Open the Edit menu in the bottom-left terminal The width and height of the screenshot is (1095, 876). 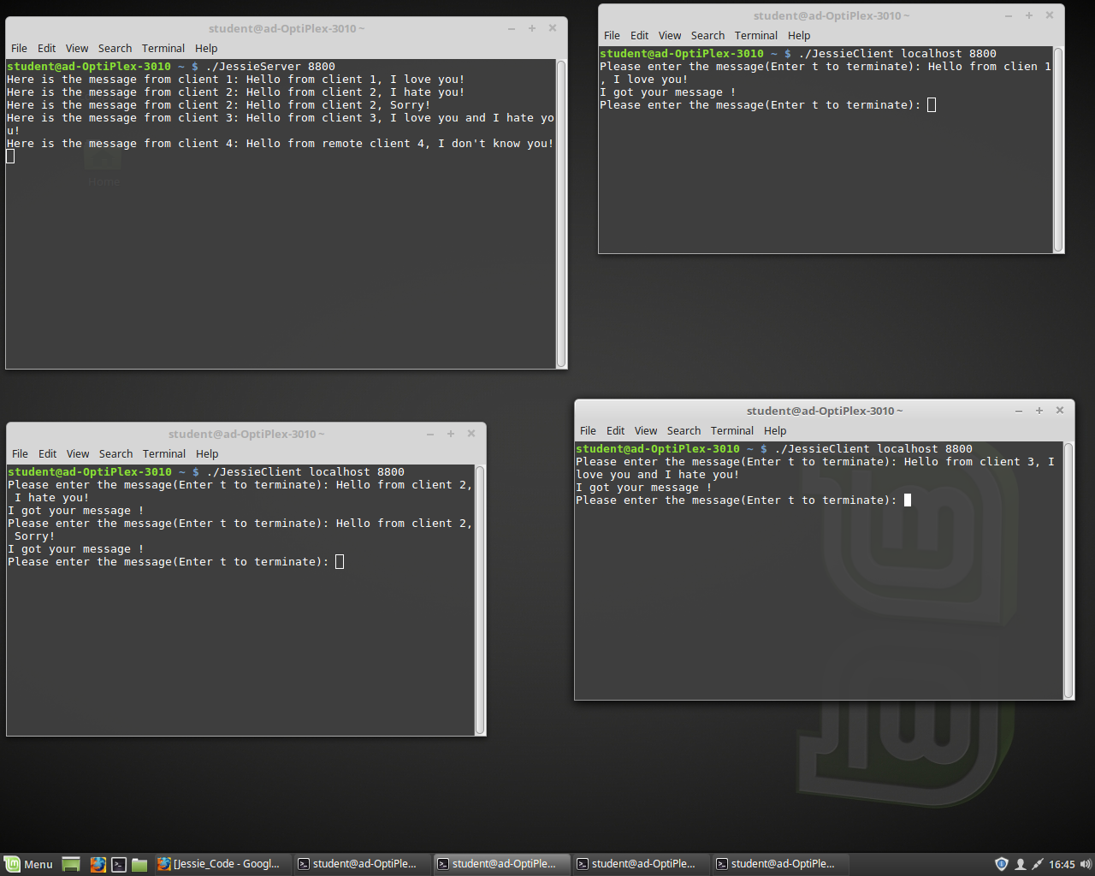coord(47,453)
